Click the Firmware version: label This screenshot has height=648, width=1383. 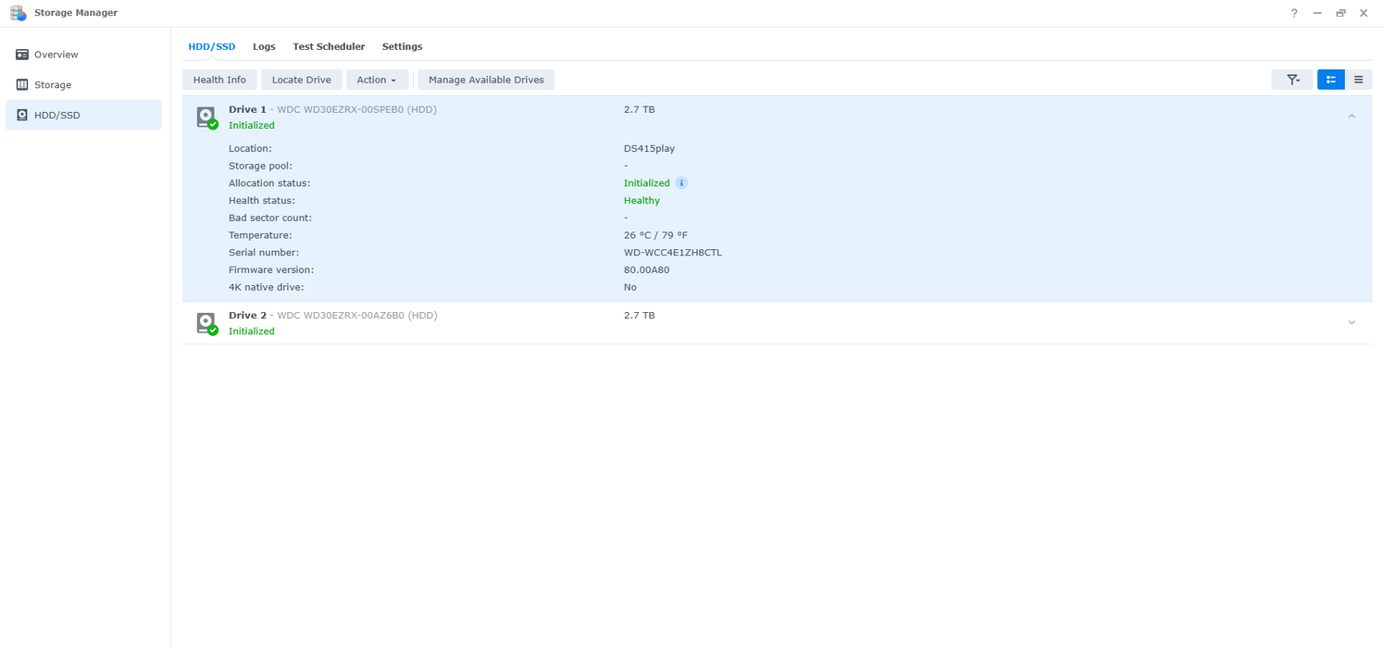pyautogui.click(x=271, y=270)
